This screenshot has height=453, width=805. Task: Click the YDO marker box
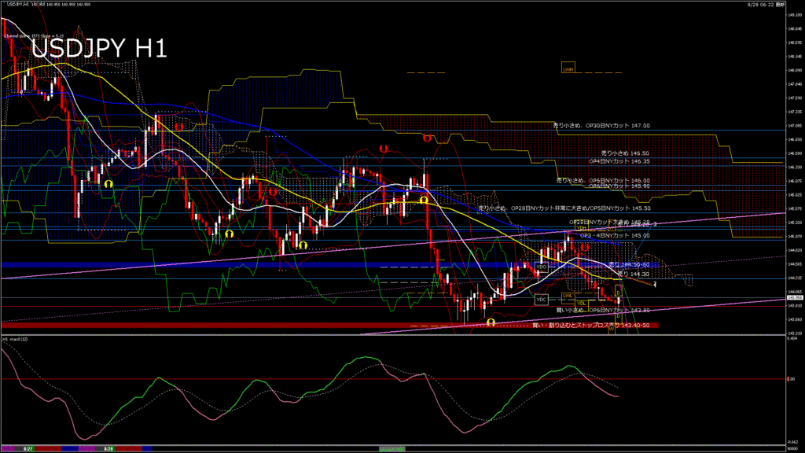pyautogui.click(x=542, y=267)
